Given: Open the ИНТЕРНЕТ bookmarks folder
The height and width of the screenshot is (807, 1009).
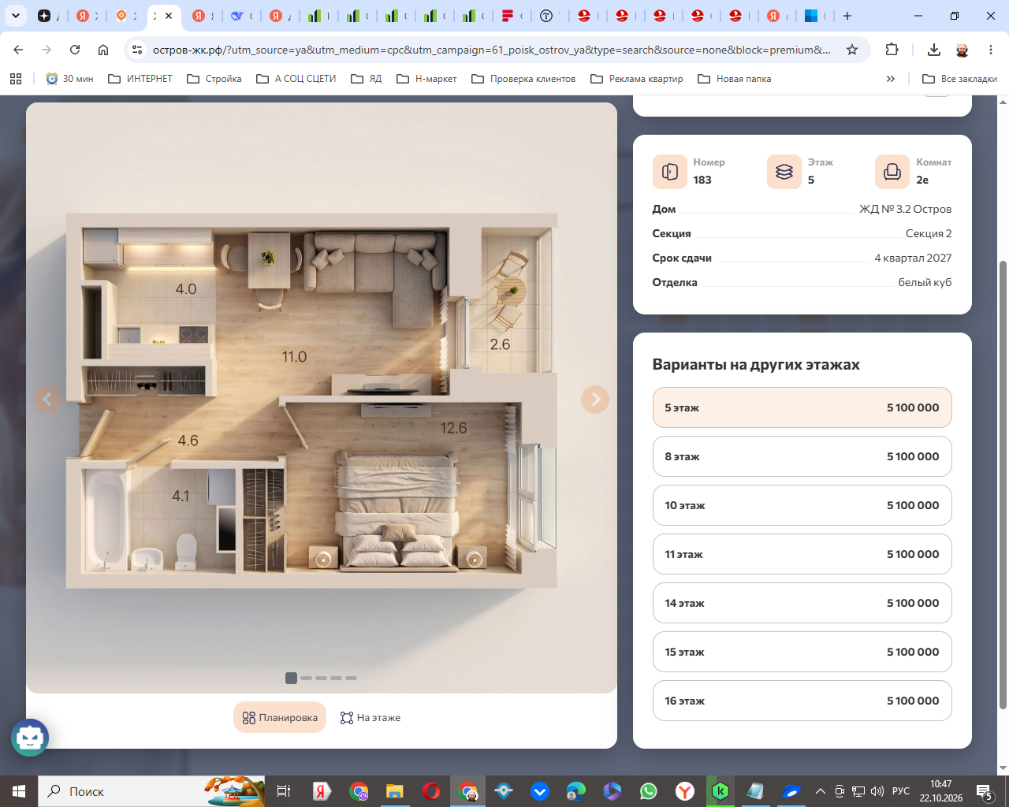Looking at the screenshot, I should pos(140,79).
